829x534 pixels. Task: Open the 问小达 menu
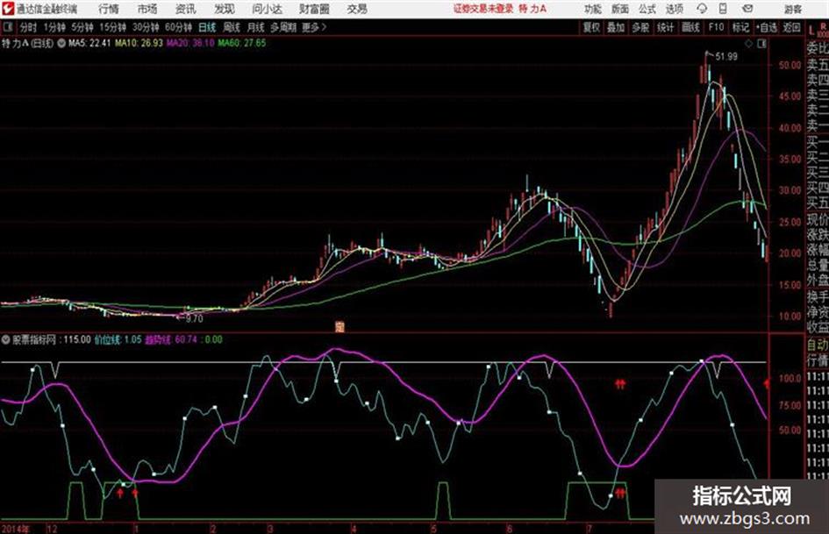pos(267,9)
